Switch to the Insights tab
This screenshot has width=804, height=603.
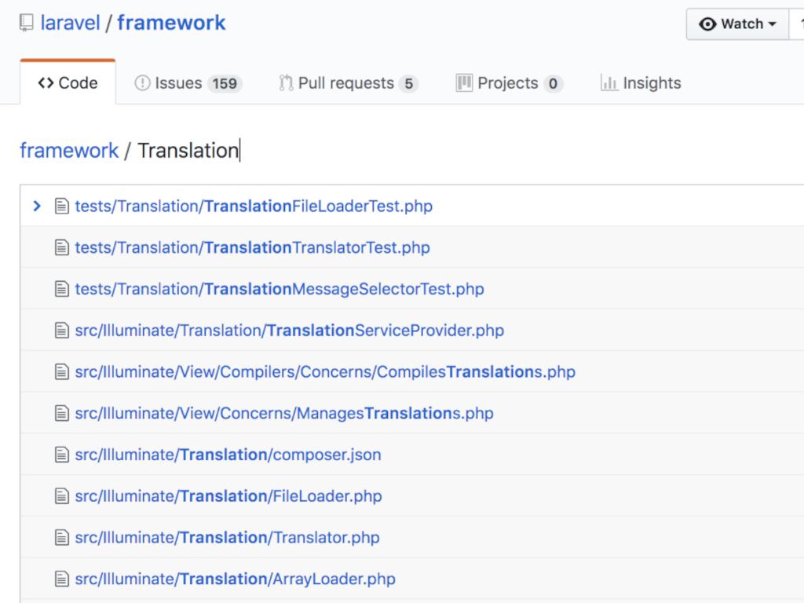pyautogui.click(x=641, y=83)
